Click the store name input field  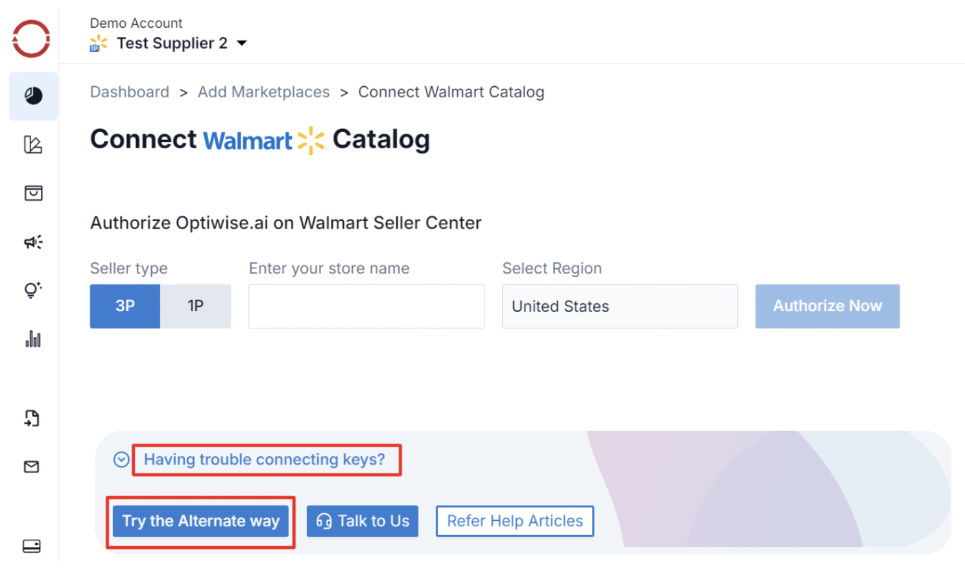(366, 306)
